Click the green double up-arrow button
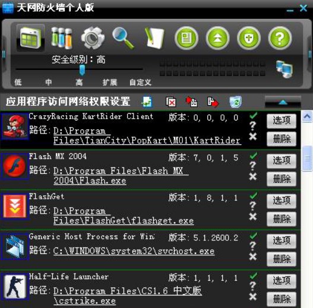This screenshot has width=313, height=308. [x=217, y=38]
